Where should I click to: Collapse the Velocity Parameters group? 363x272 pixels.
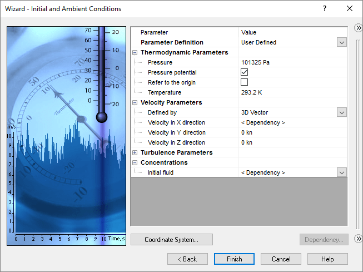pyautogui.click(x=135, y=102)
